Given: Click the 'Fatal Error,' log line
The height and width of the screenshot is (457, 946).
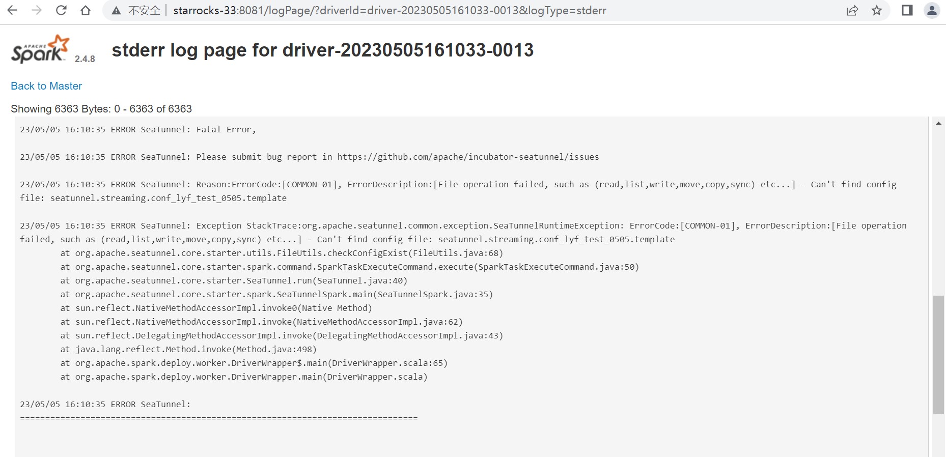Looking at the screenshot, I should pyautogui.click(x=138, y=130).
